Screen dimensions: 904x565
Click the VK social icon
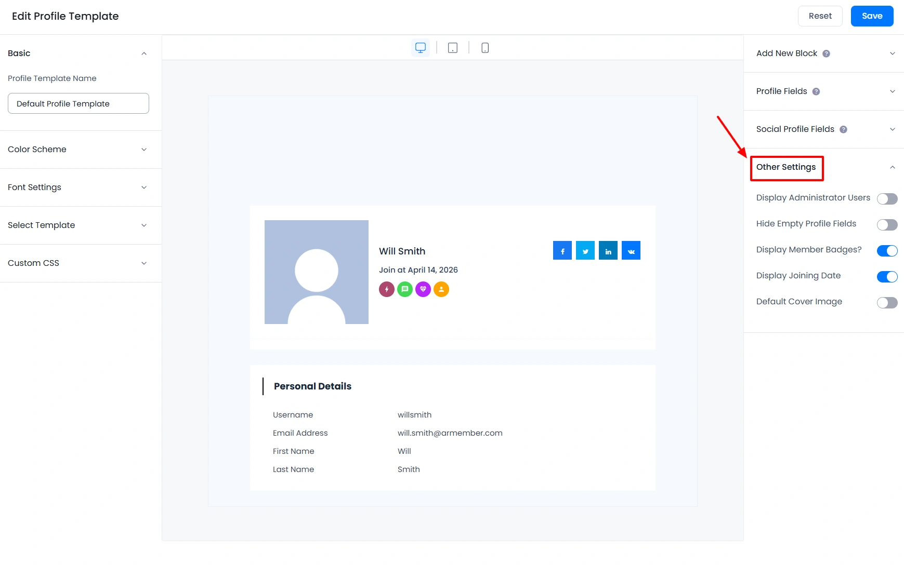click(x=631, y=250)
